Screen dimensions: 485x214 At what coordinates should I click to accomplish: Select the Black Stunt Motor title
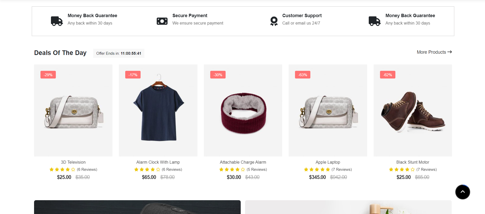click(x=413, y=162)
